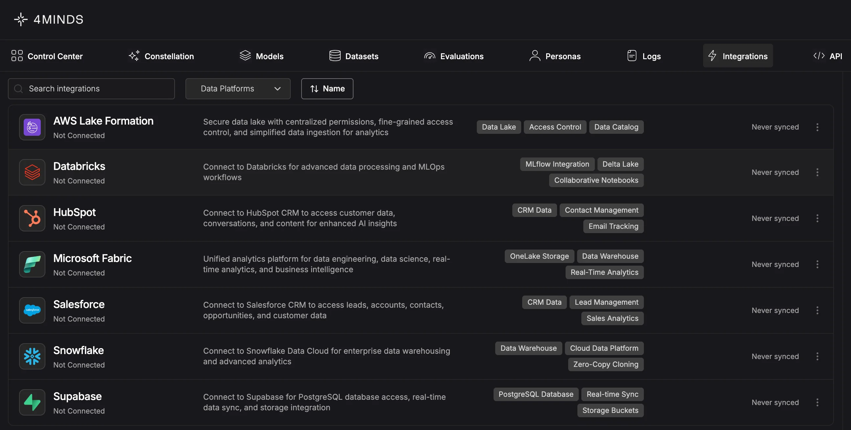Image resolution: width=851 pixels, height=430 pixels.
Task: Click the OneLake Storage tag
Action: (539, 256)
